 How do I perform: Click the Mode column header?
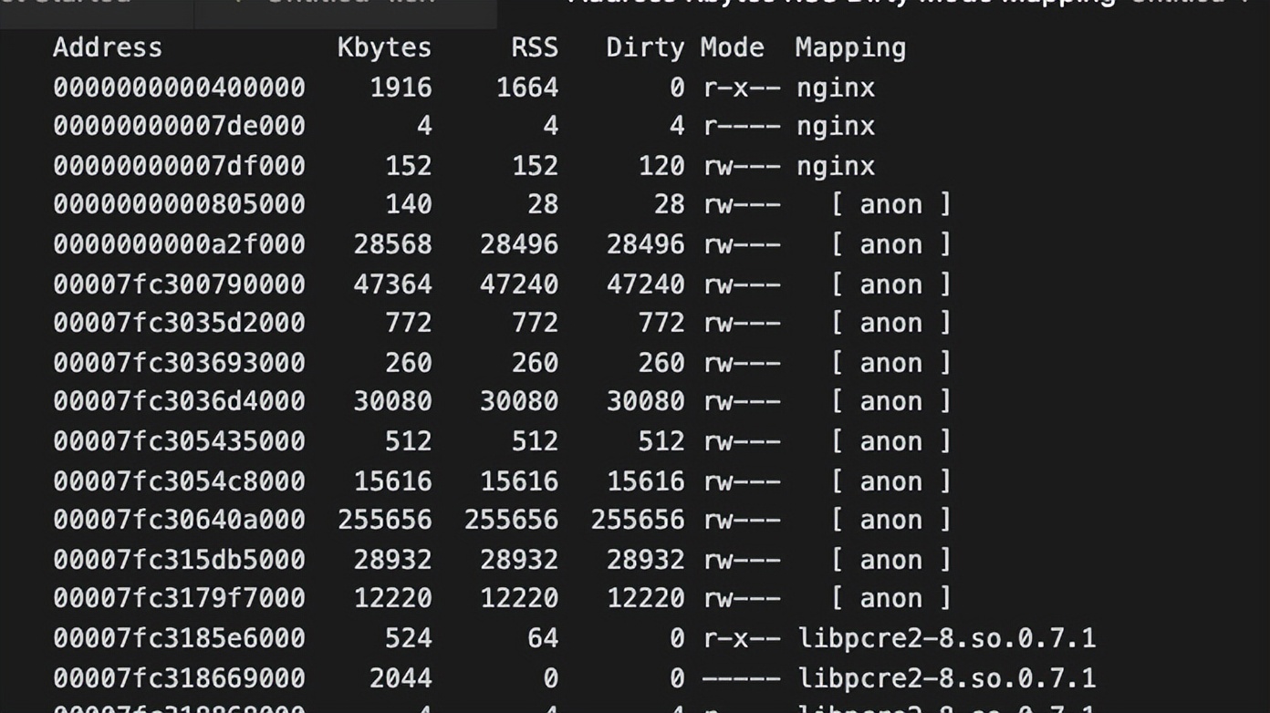(733, 47)
